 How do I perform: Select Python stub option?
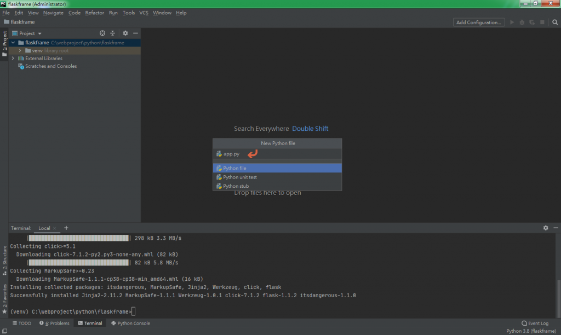pyautogui.click(x=277, y=186)
